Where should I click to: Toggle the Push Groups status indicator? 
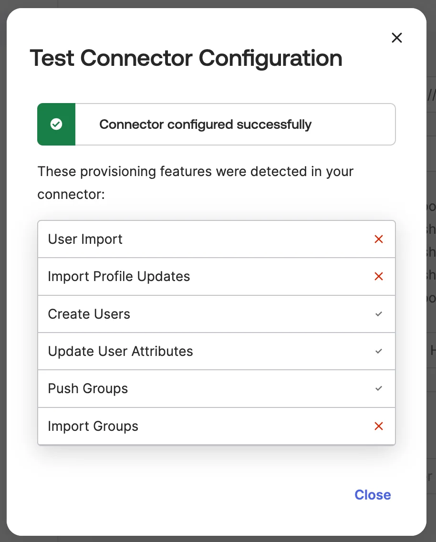[379, 388]
